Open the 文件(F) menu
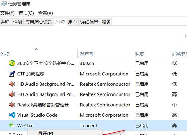 [7, 13]
